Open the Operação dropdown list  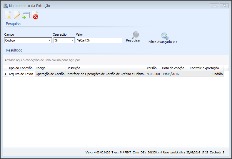(72, 40)
